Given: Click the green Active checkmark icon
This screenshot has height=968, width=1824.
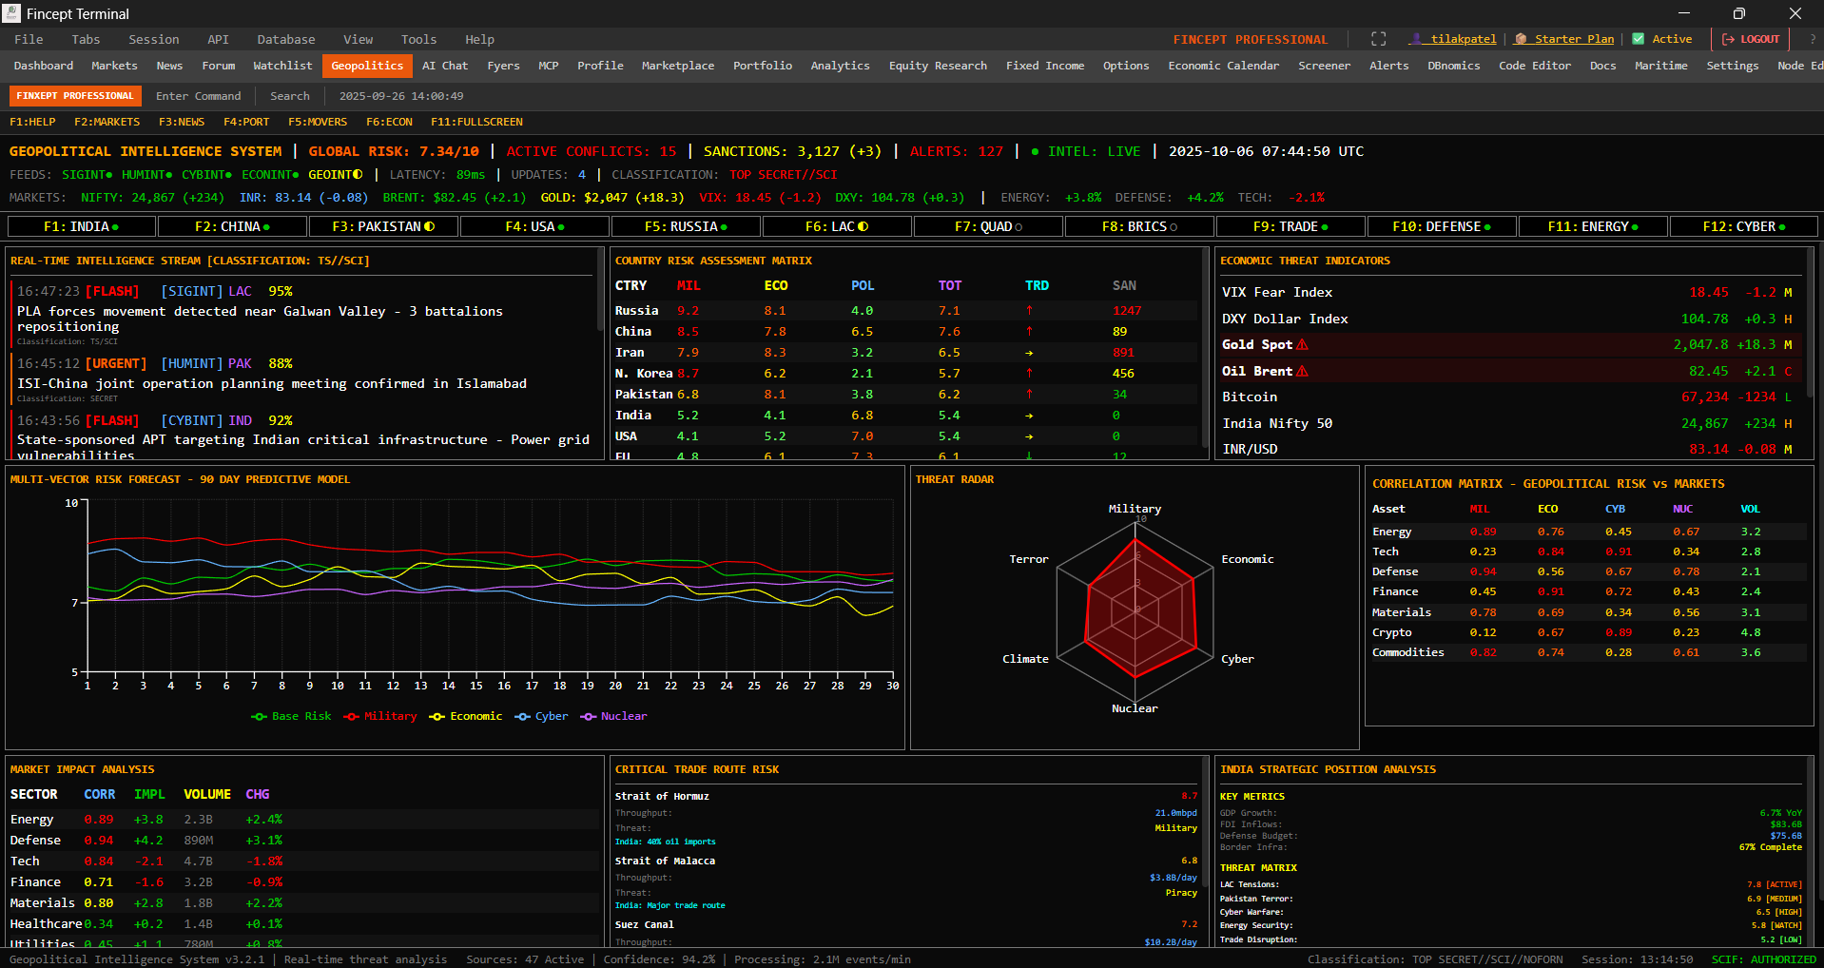Looking at the screenshot, I should coord(1639,39).
